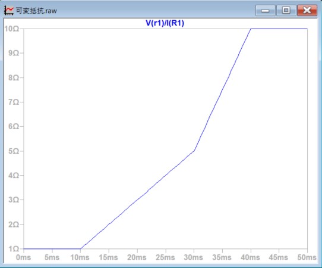Click the 50ms time axis label
Viewport: 322px width, 268px height.
click(307, 257)
